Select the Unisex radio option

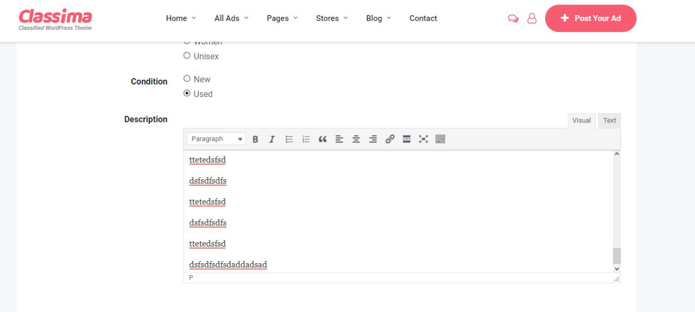[x=187, y=55]
